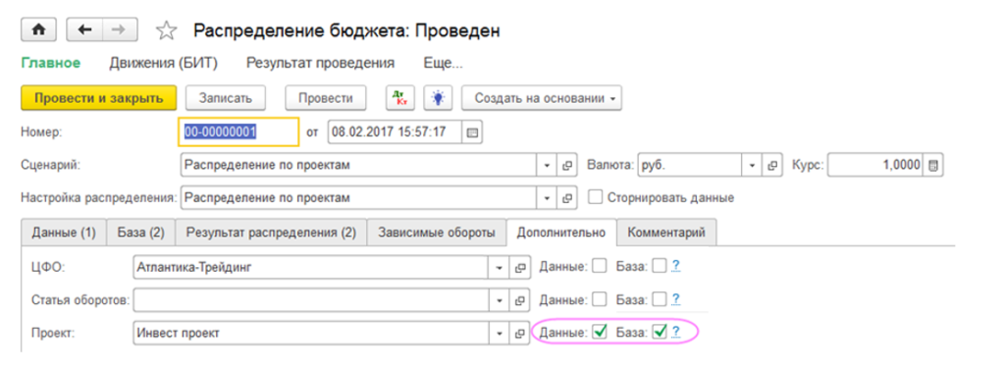Click the Записать button
The height and width of the screenshot is (371, 1005).
226,98
